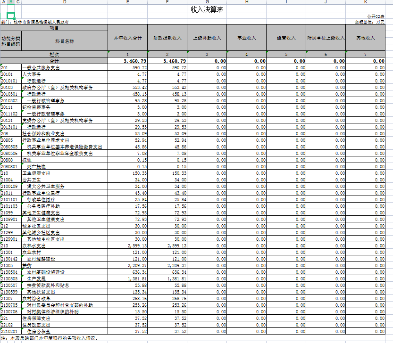The height and width of the screenshot is (343, 393).
Task: Select the 本年收入合计 header cell
Action: click(x=127, y=38)
